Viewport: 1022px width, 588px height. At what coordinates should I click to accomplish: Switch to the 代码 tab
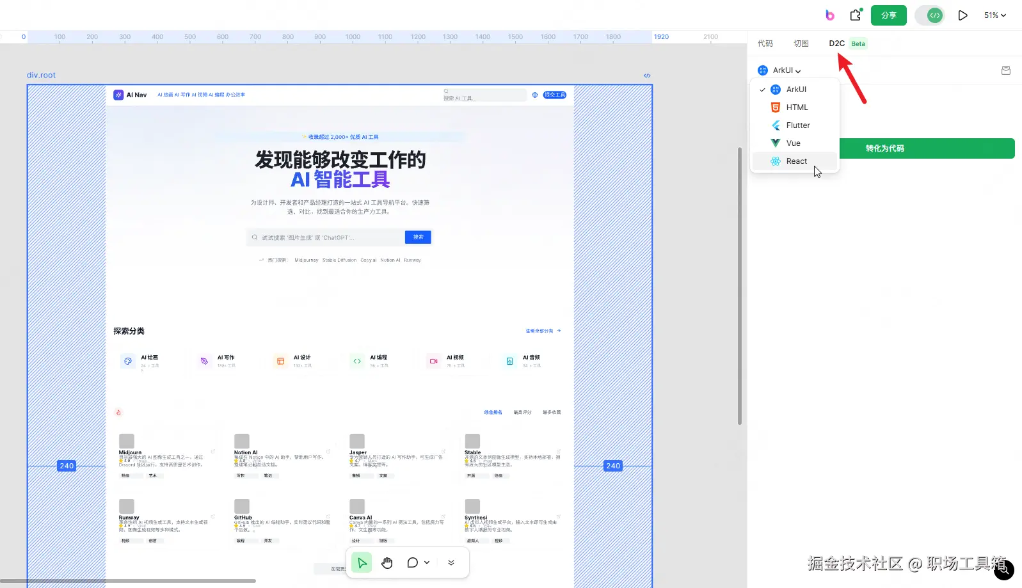coord(765,44)
